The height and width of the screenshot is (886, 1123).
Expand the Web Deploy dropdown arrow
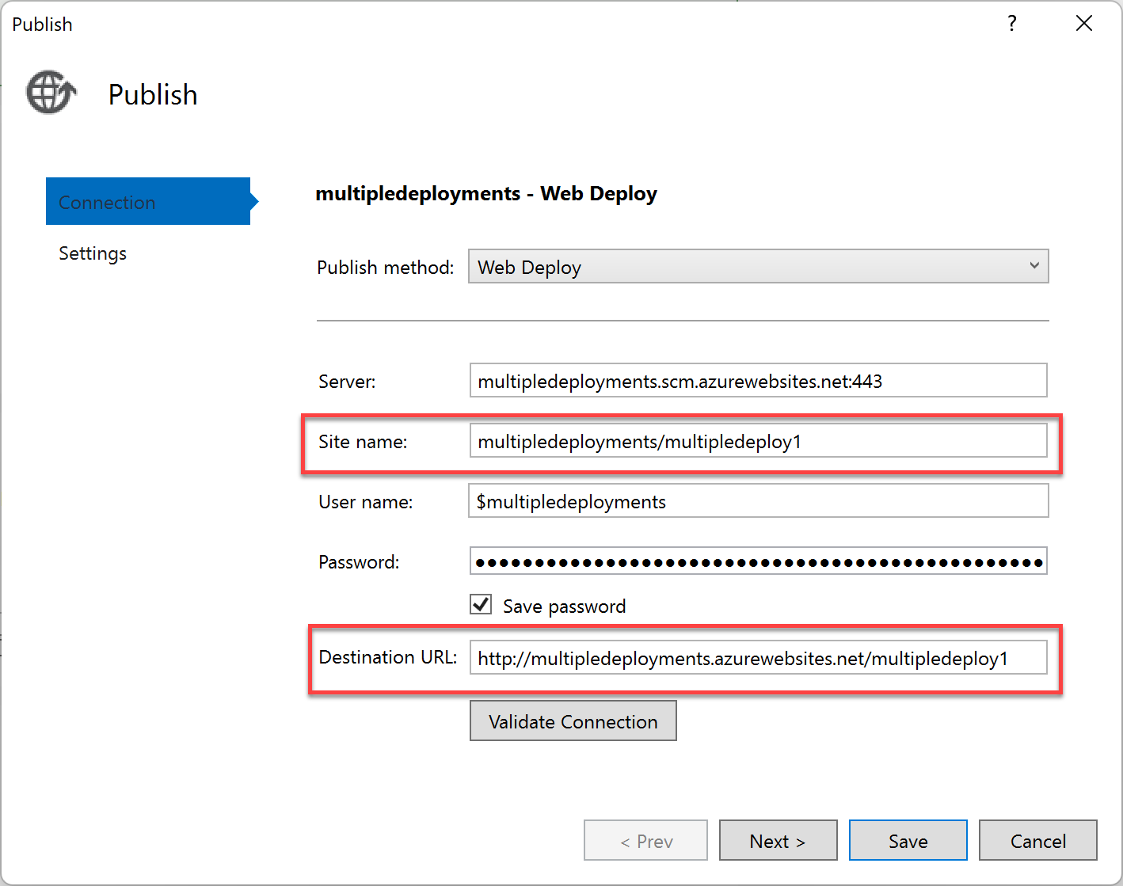coord(1034,266)
